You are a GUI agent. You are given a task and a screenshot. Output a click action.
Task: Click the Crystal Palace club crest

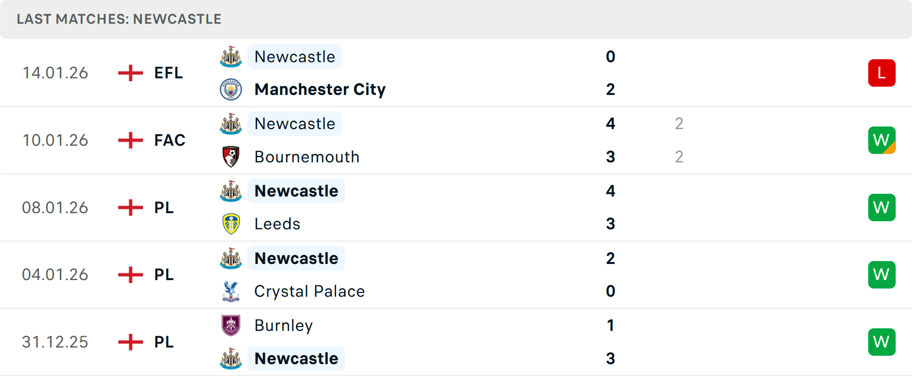pos(231,291)
